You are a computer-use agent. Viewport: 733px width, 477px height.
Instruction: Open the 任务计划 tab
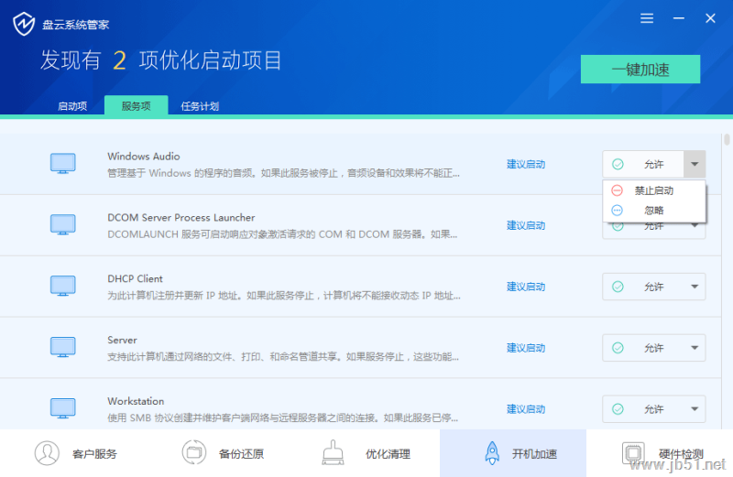point(200,106)
